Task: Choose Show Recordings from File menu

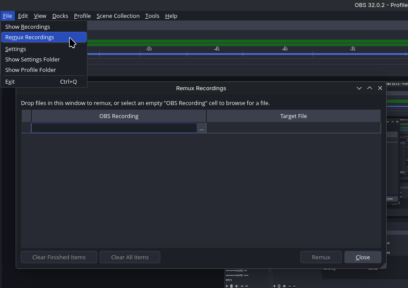Action: coord(27,27)
